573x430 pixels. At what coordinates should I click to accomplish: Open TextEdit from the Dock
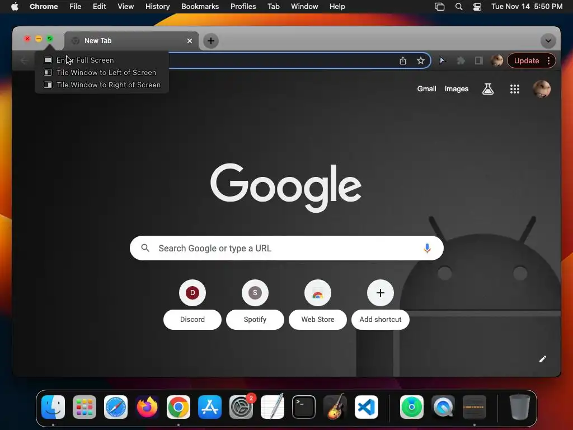tap(273, 407)
